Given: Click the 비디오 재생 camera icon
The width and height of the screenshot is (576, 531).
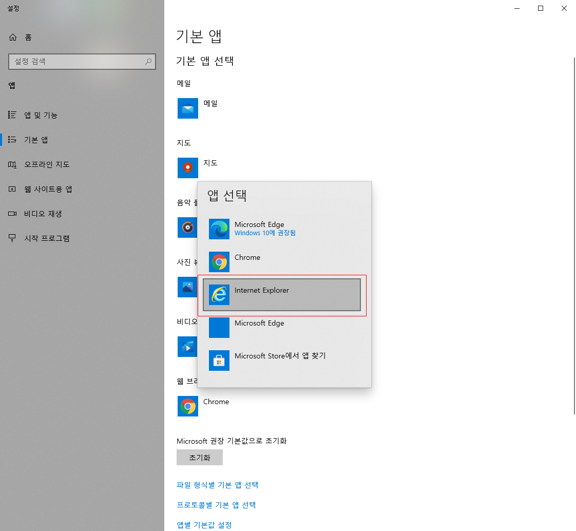Looking at the screenshot, I should 12,214.
